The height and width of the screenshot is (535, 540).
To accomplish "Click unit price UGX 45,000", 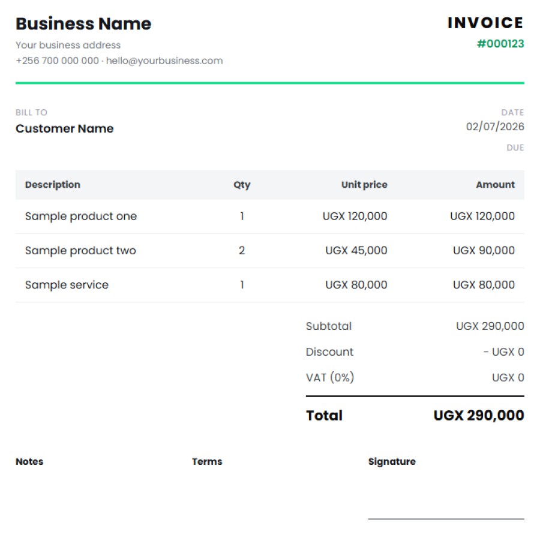I will (x=356, y=251).
